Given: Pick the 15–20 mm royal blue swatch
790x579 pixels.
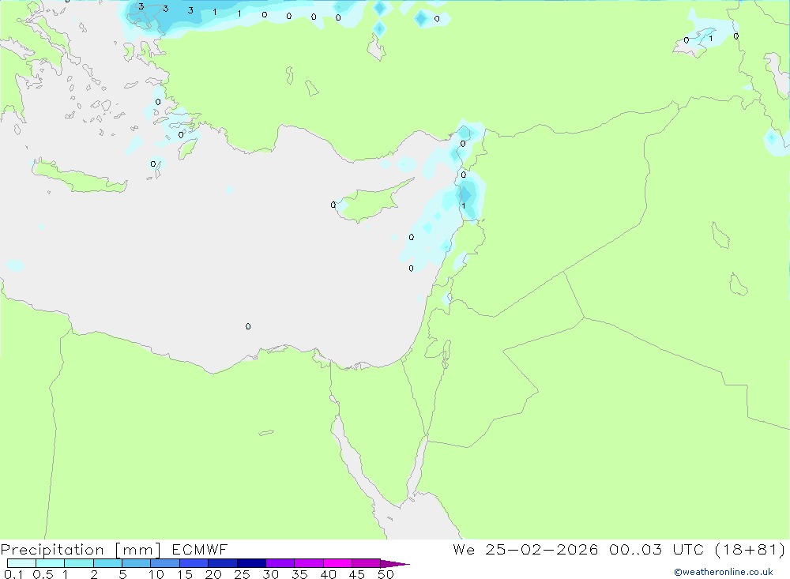Looking at the screenshot, I should click(x=194, y=563).
